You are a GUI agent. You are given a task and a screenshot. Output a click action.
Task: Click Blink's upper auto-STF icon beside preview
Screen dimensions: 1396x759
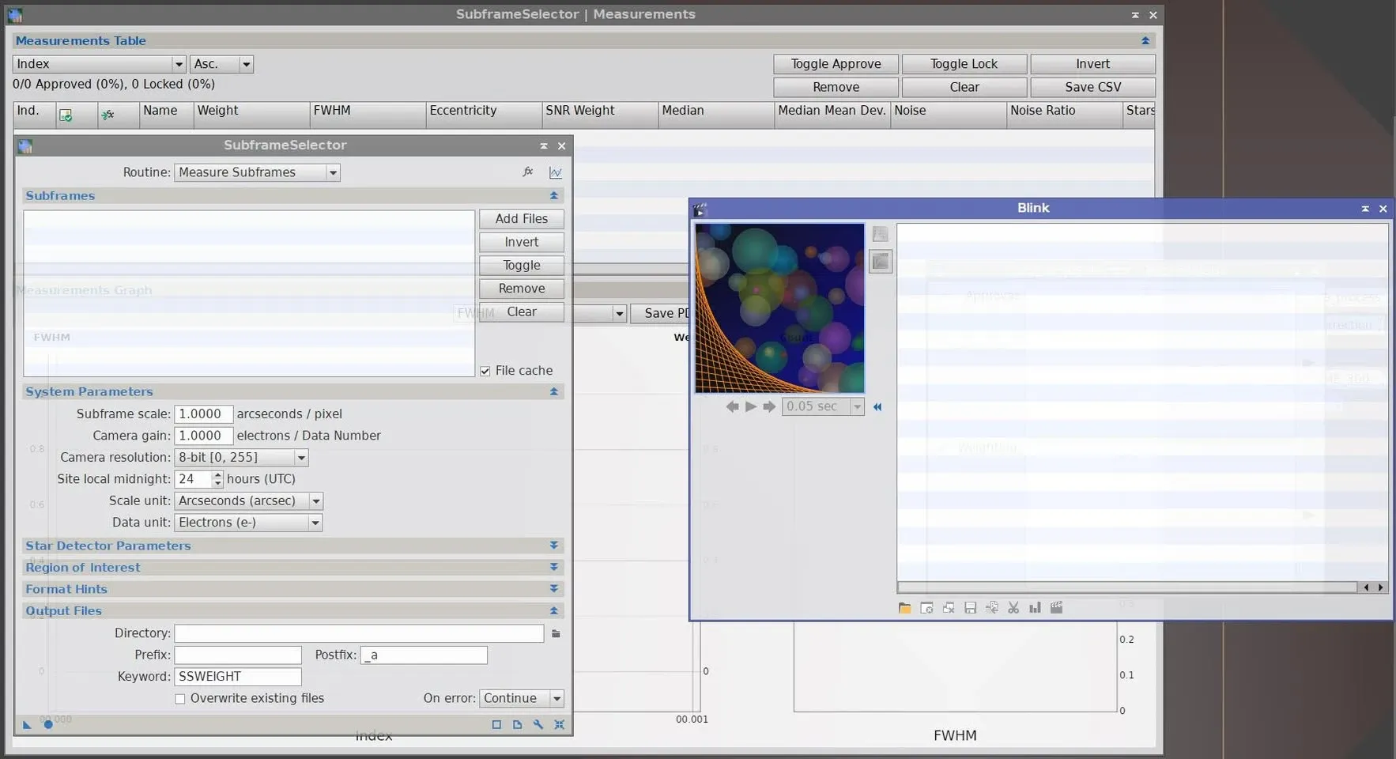click(x=881, y=234)
